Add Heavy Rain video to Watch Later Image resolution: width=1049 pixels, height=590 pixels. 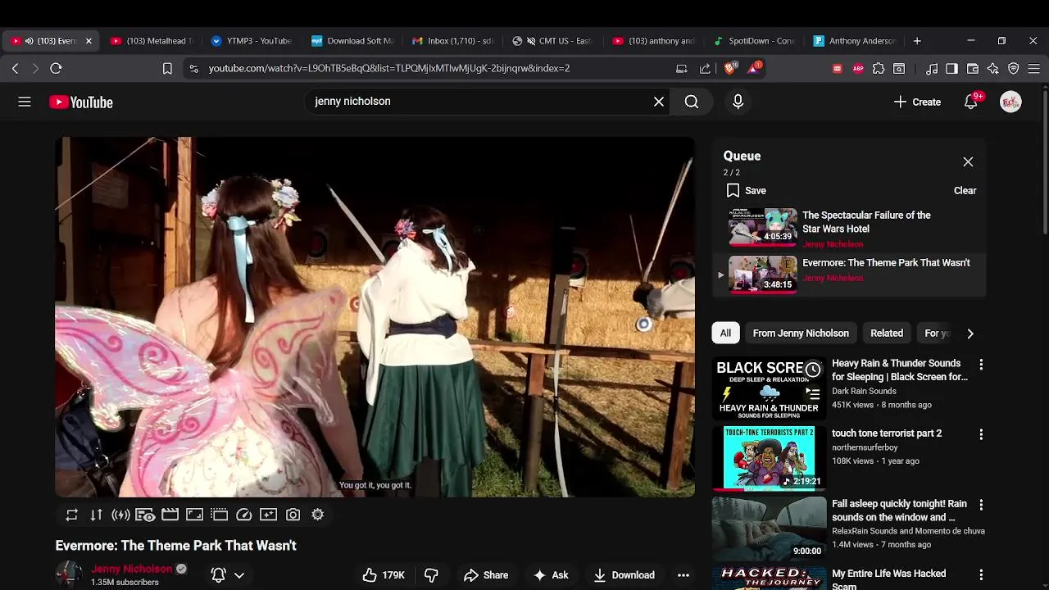coord(812,370)
